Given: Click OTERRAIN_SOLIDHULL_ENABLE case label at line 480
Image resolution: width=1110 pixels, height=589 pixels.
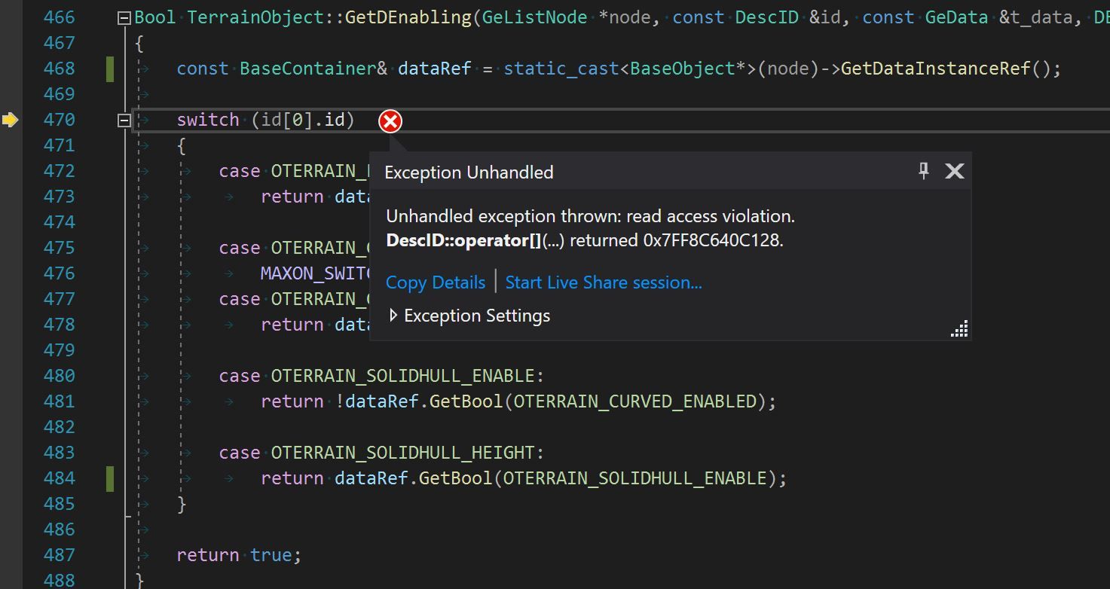Looking at the screenshot, I should click(x=402, y=376).
